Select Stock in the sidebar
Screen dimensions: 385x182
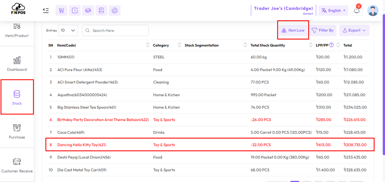click(17, 97)
